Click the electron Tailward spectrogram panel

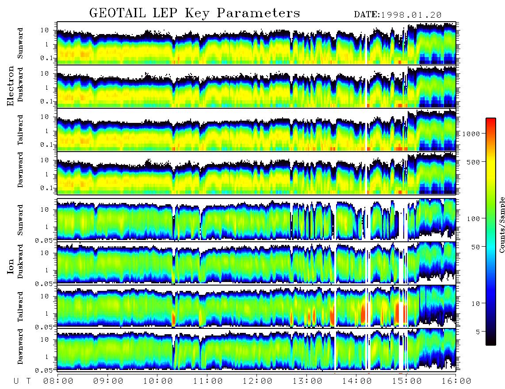(x=256, y=130)
